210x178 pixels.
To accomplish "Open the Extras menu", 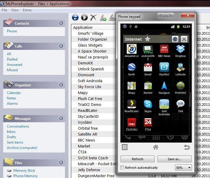I will pos(27,10).
